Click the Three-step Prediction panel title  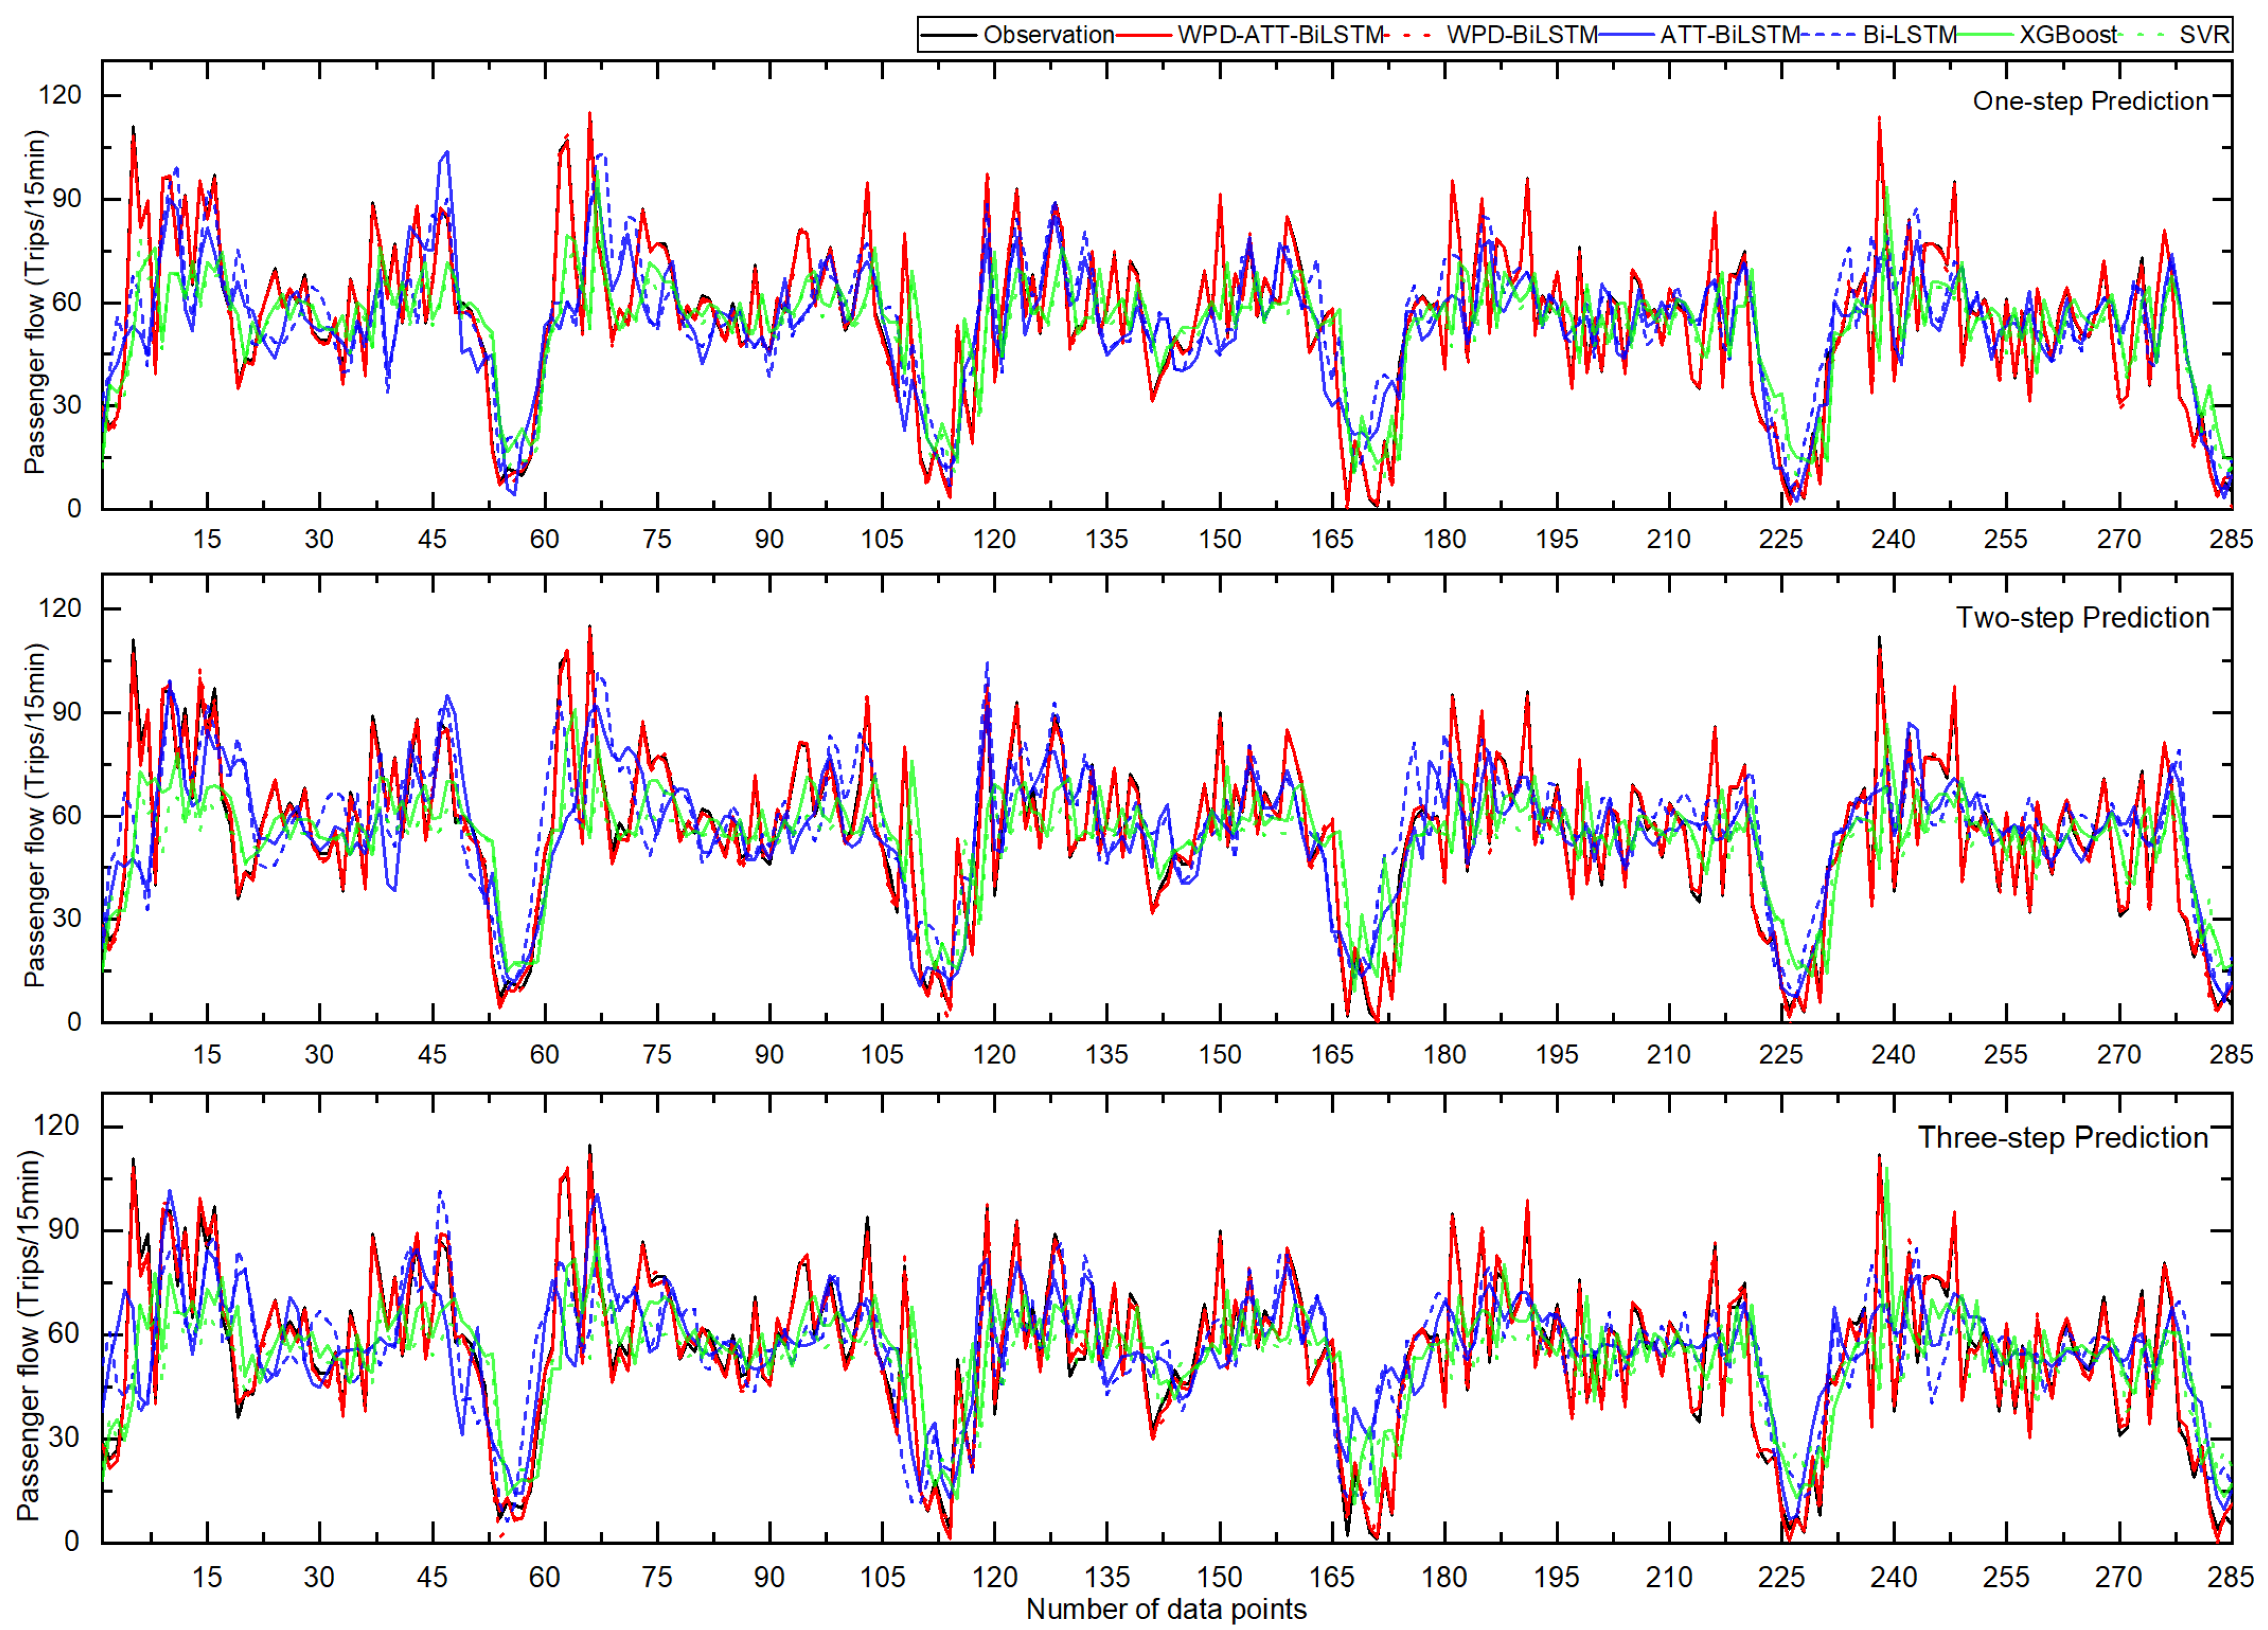2063,1138
